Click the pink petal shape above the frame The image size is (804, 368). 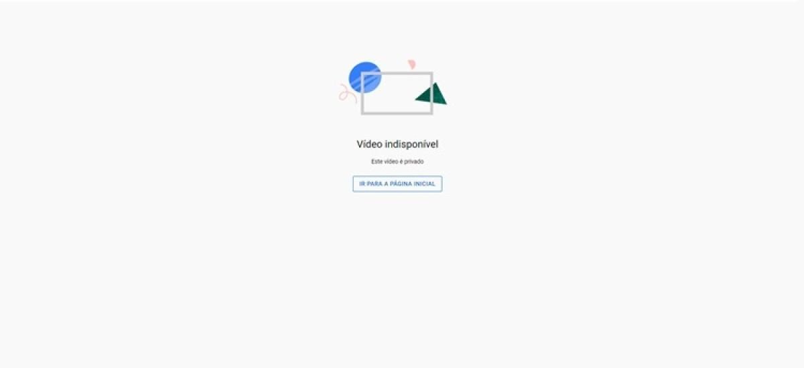click(412, 64)
